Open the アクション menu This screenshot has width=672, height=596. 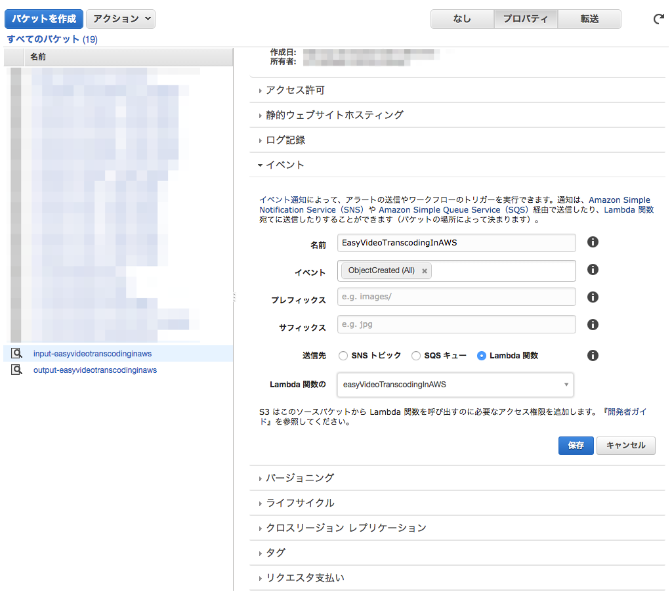[x=120, y=19]
